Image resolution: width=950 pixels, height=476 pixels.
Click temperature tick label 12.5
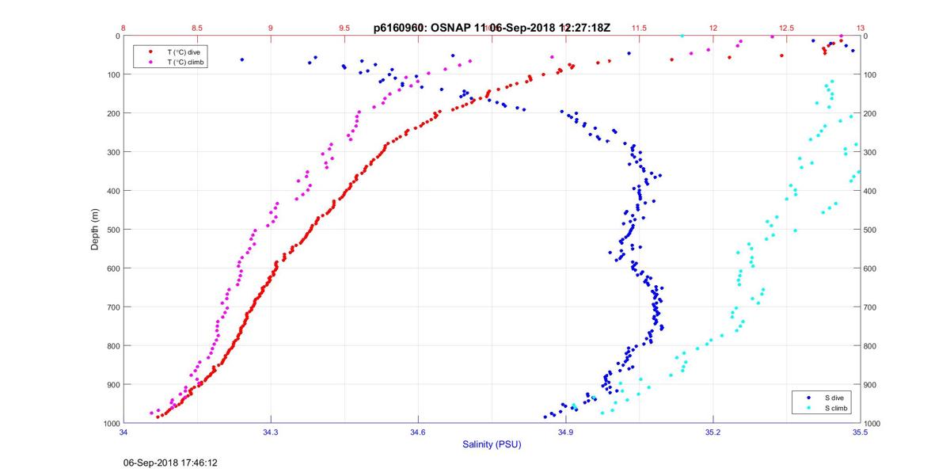pyautogui.click(x=786, y=28)
